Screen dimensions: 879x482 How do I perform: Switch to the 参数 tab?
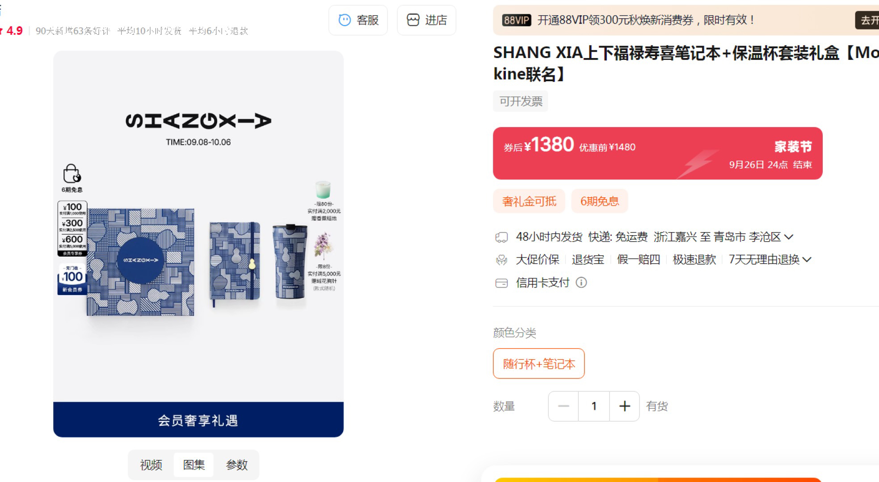[236, 465]
